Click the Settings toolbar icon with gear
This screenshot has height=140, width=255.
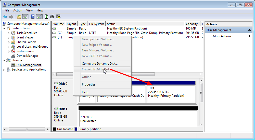pyautogui.click(x=58, y=17)
